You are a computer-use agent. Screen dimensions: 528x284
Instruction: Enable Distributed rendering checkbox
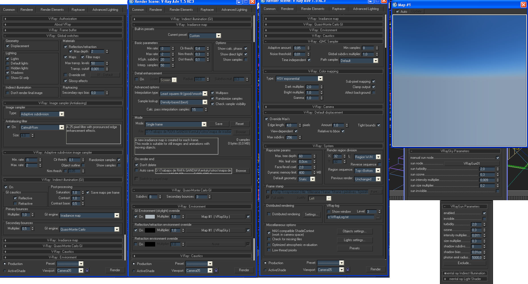coord(269,214)
